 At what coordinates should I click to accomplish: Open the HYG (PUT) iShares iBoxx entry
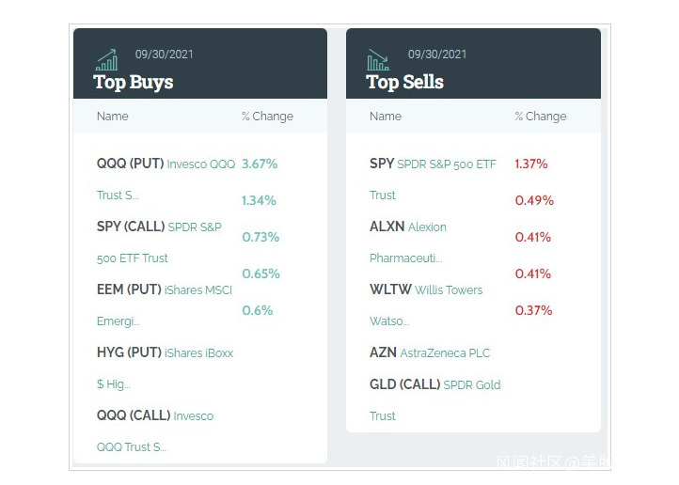coord(165,353)
